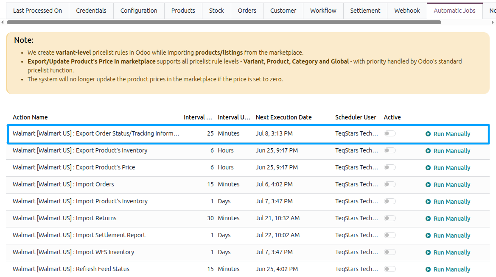Click 'Jul 6, 4:02 PM' execution date

point(274,184)
